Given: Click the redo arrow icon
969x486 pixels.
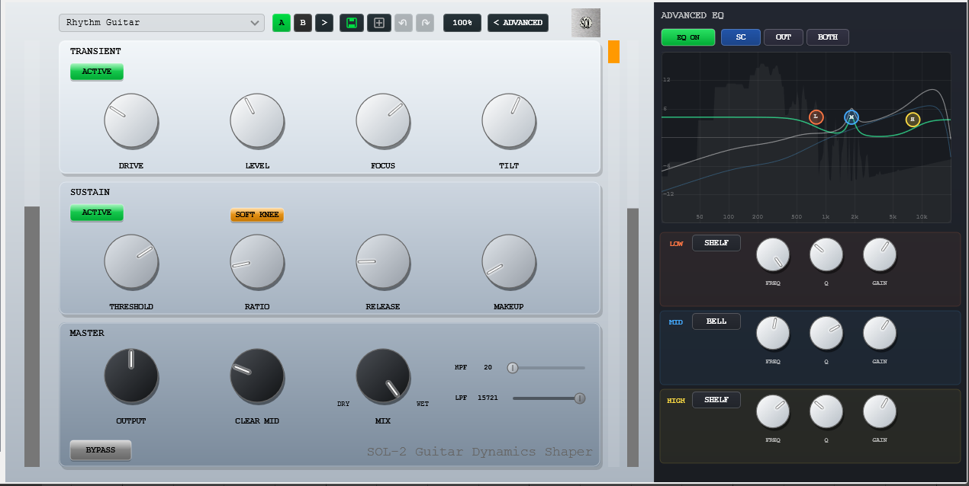Looking at the screenshot, I should pyautogui.click(x=425, y=23).
